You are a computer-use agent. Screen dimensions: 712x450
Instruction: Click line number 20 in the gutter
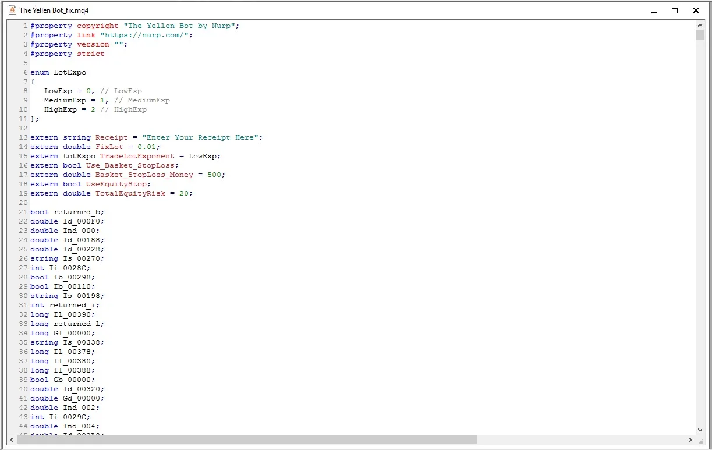click(x=23, y=203)
